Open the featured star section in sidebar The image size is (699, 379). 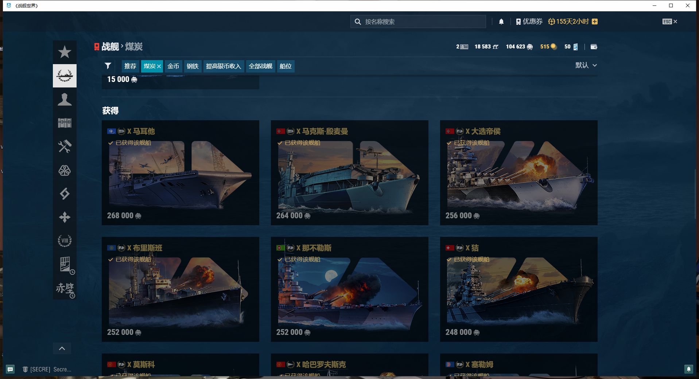tap(65, 52)
